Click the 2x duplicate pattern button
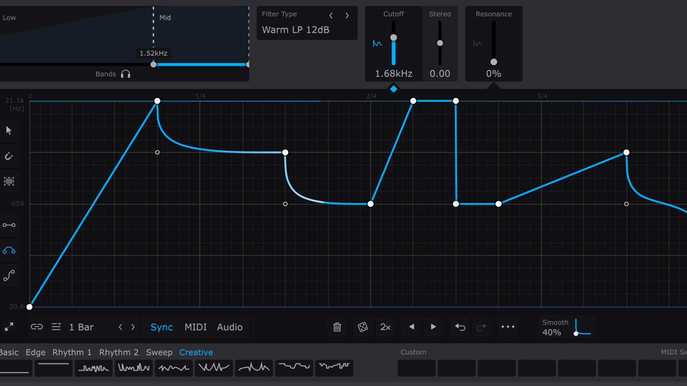Image resolution: width=687 pixels, height=386 pixels. coord(385,327)
